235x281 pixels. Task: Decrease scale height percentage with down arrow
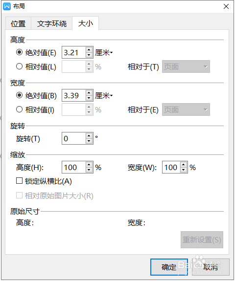point(89,170)
